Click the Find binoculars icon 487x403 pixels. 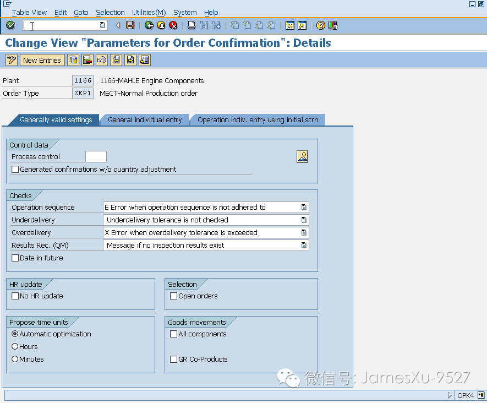click(x=204, y=25)
